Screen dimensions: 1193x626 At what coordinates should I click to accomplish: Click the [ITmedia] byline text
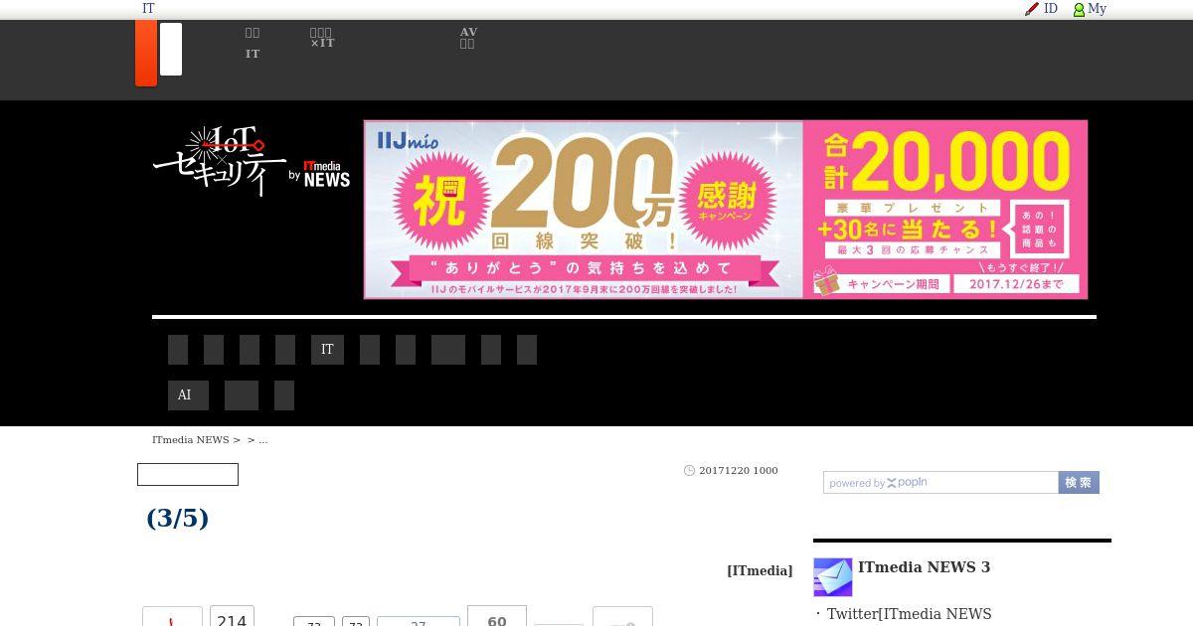(x=760, y=570)
